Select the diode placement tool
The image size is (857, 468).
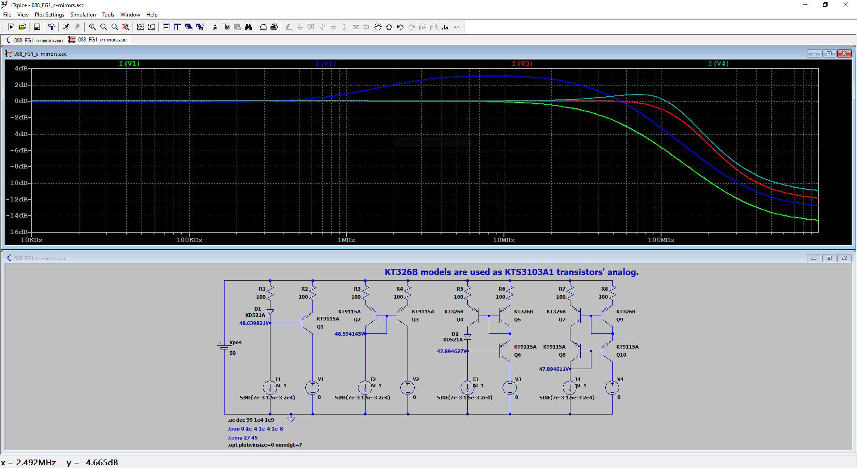click(x=356, y=27)
